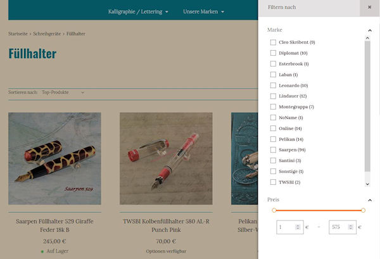Check the Lindauer brand filter
This screenshot has width=380, height=259.
273,96
